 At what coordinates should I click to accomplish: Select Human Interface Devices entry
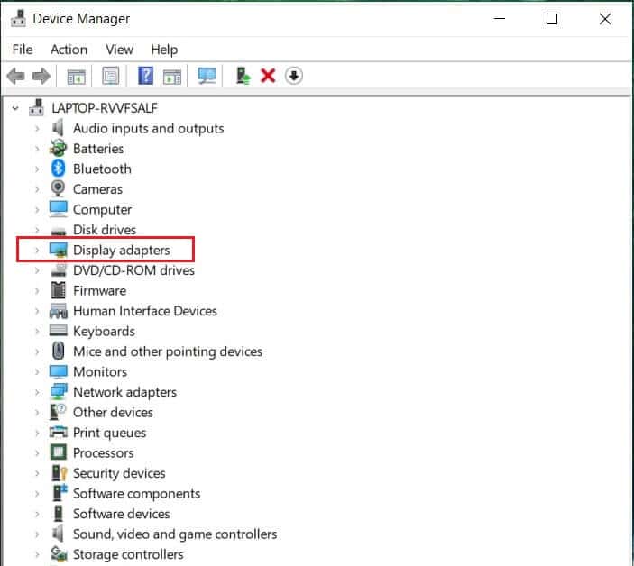click(144, 311)
